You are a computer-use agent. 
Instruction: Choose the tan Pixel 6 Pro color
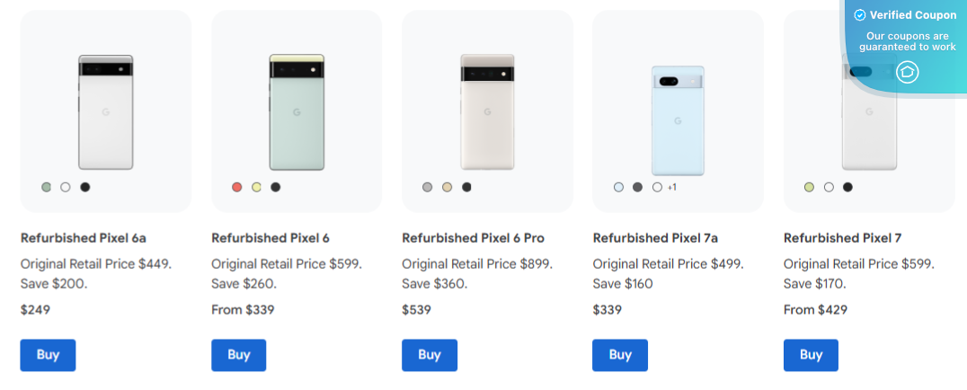tap(447, 187)
